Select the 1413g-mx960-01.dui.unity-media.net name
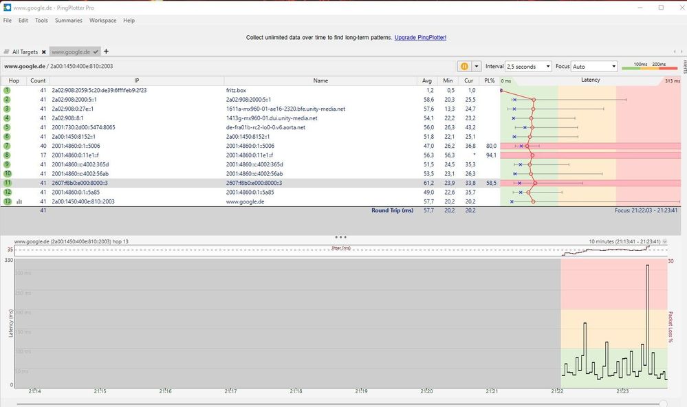 point(272,118)
